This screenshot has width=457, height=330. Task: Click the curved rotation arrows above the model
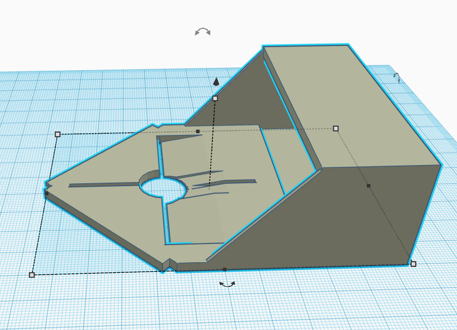(203, 31)
